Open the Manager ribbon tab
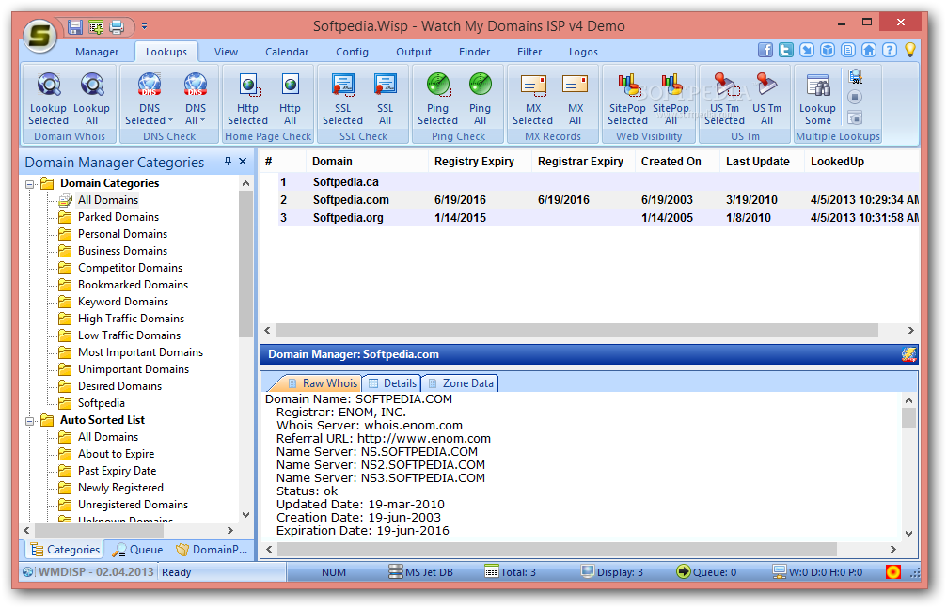The height and width of the screenshot is (608, 947). pyautogui.click(x=97, y=52)
